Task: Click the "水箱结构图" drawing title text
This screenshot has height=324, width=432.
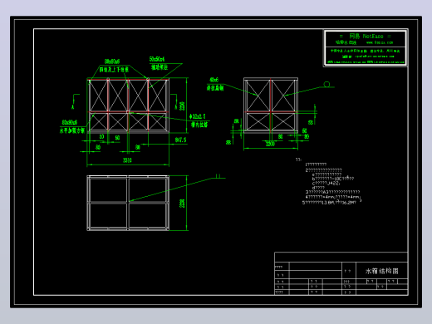Action: pos(381,271)
